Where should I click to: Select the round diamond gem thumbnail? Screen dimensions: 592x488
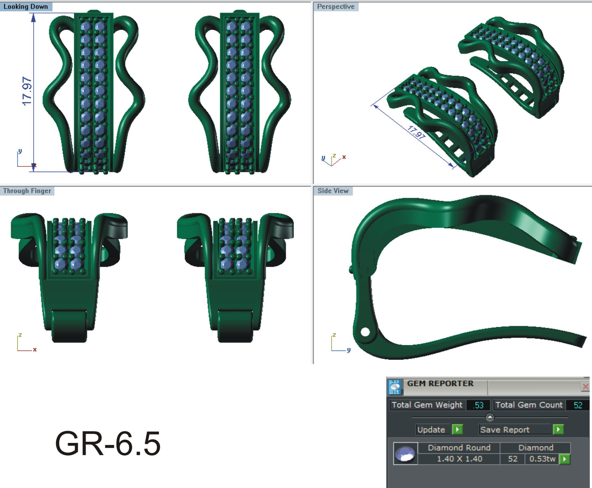tap(405, 454)
